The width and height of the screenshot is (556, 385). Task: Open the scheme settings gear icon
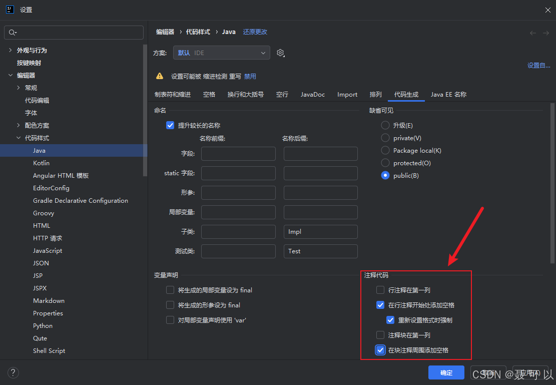tap(280, 53)
